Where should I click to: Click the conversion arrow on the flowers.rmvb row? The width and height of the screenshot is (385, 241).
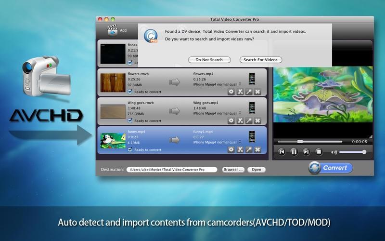tap(174, 82)
